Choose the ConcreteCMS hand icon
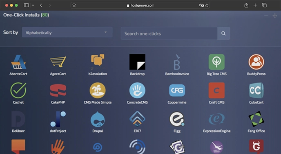This screenshot has height=154, width=281. click(137, 91)
